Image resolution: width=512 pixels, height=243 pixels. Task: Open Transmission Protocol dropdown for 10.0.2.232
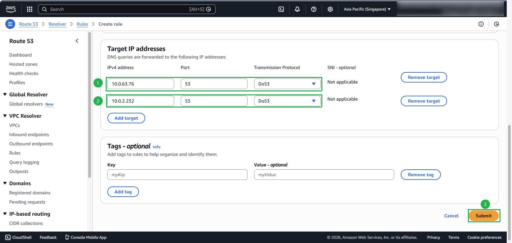pos(287,101)
